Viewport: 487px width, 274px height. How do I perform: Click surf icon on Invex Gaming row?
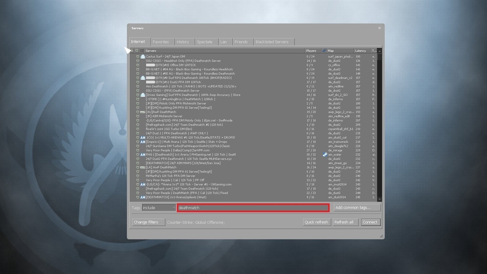coord(143,95)
